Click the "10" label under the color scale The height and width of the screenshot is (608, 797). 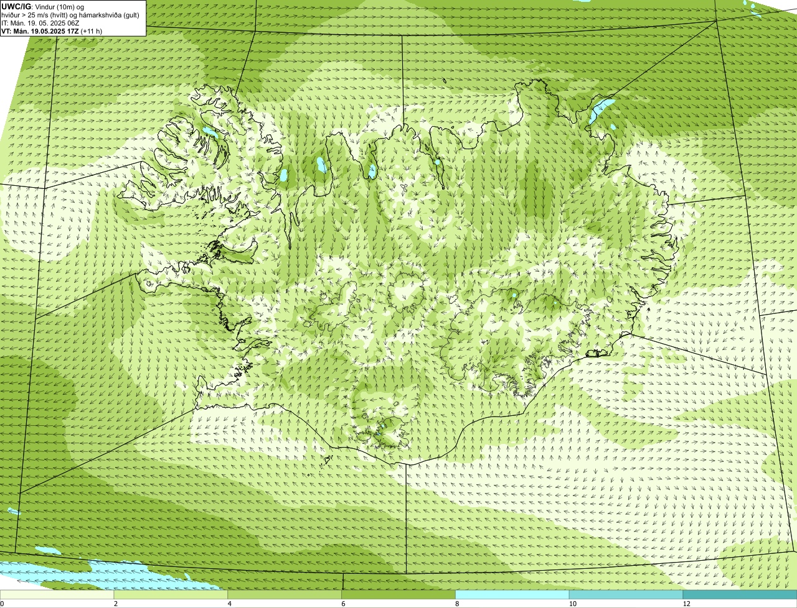[572, 604]
